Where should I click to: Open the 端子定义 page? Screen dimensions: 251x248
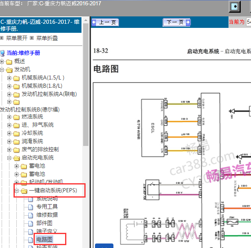(x=47, y=231)
